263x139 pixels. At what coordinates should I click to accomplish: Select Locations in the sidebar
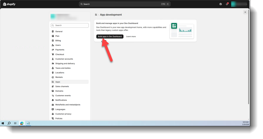click(x=70, y=73)
